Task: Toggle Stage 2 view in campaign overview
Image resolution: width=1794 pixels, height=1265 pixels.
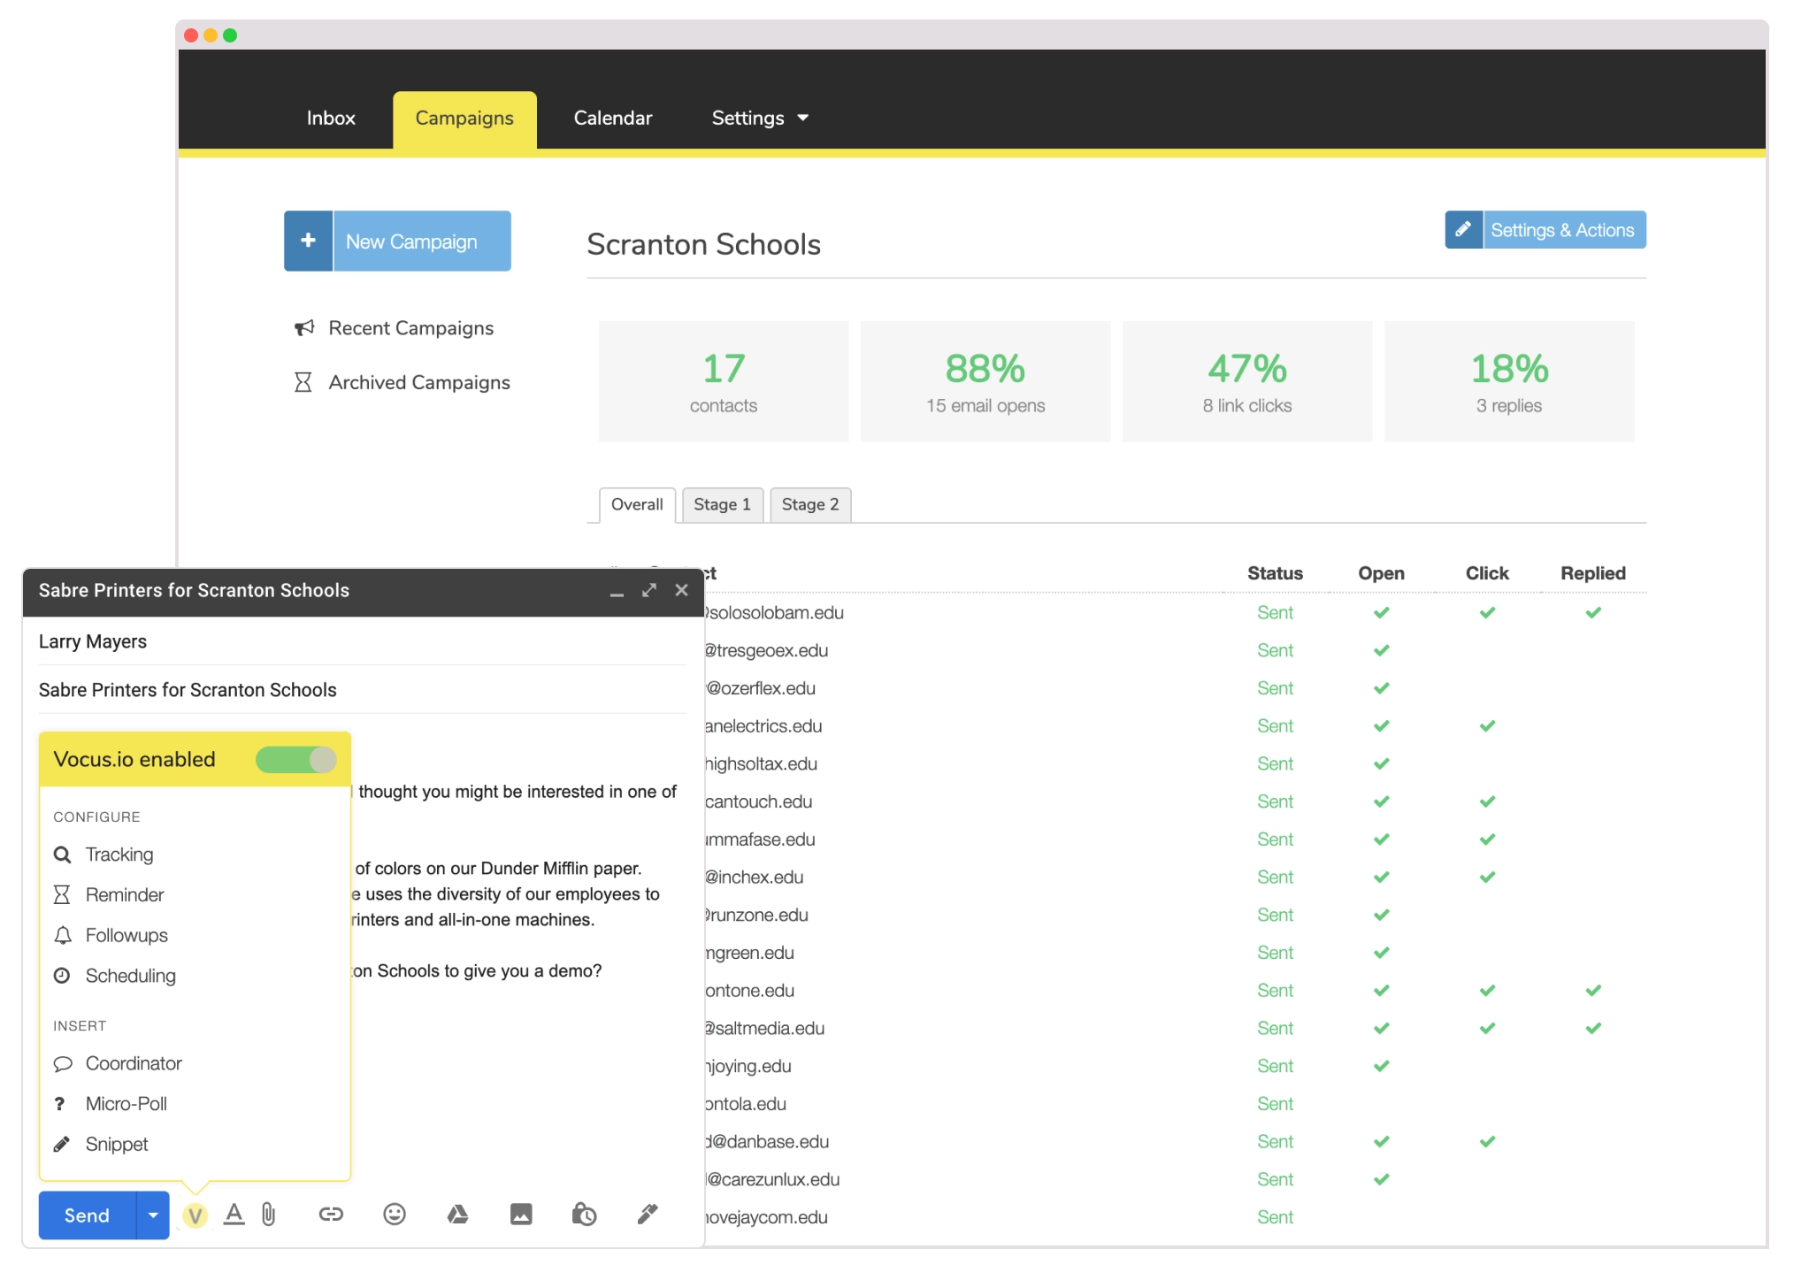Action: click(x=809, y=504)
